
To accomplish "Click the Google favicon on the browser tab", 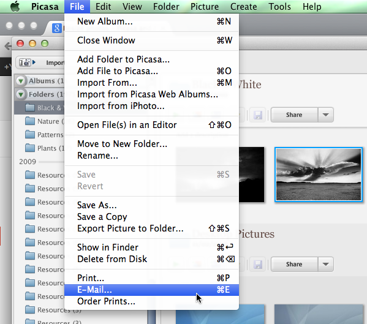I will pyautogui.click(x=56, y=28).
